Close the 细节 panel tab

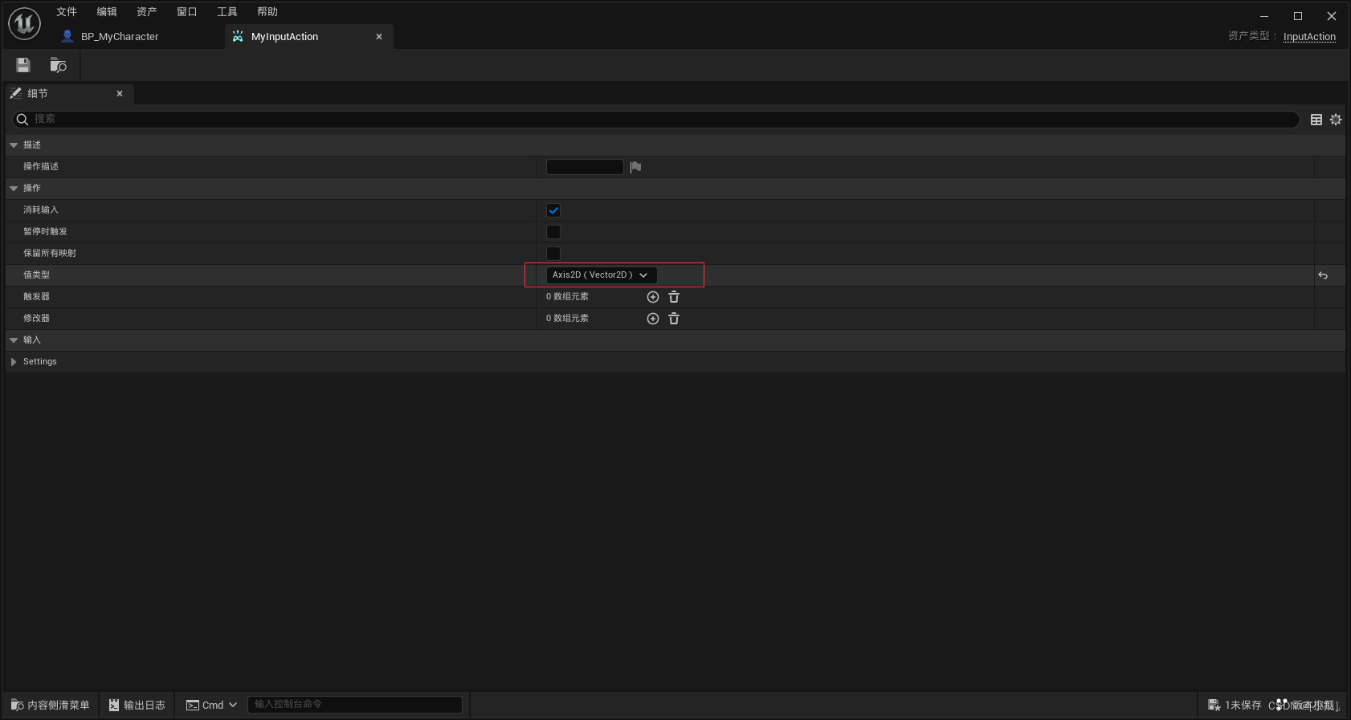[x=120, y=93]
